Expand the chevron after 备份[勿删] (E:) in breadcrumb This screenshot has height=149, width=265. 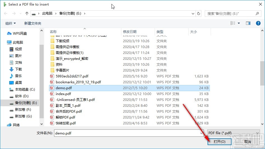coord(85,13)
